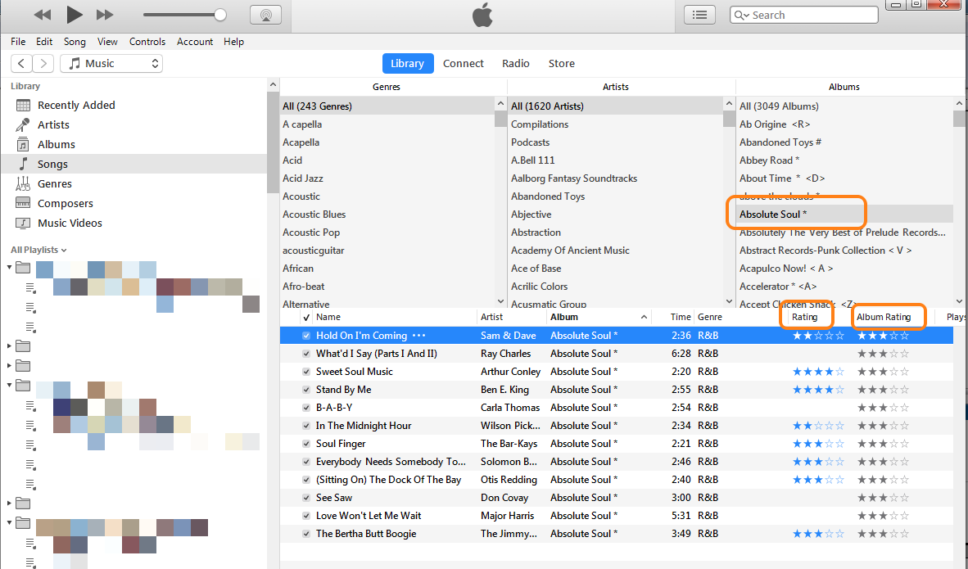Sort by the Album Rating column header

pyautogui.click(x=884, y=317)
